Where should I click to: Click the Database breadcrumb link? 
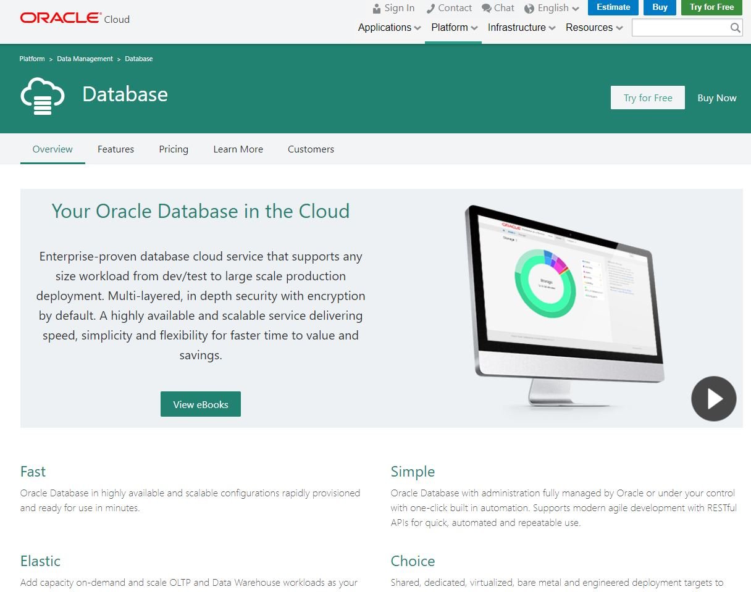tap(139, 59)
